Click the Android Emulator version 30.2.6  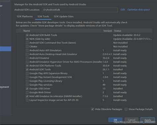click(x=106, y=58)
